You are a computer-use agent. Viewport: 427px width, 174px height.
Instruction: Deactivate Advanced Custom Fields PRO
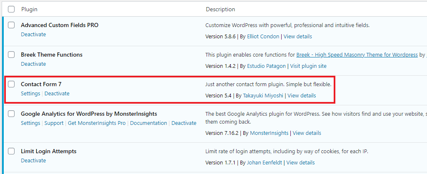33,34
